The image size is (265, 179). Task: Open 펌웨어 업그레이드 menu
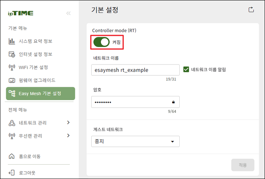[37, 80]
